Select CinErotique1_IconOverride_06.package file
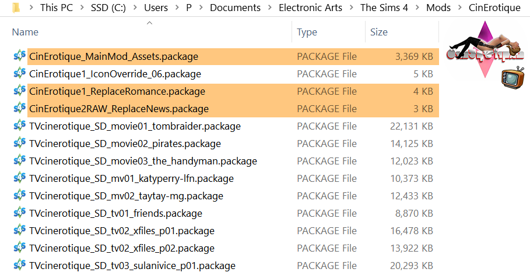This screenshot has height=276, width=530. coord(115,74)
